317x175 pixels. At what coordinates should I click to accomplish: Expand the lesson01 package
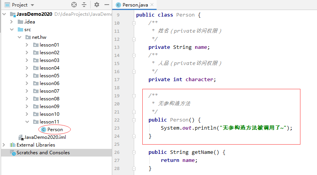point(27,45)
